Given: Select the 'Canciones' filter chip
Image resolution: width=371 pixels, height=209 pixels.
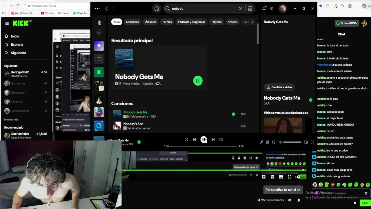Looking at the screenshot, I should (132, 22).
